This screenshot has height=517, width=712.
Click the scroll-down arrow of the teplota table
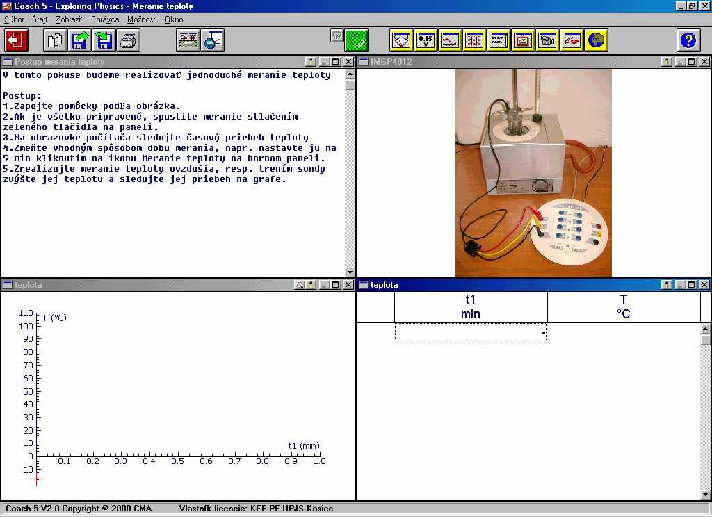pyautogui.click(x=705, y=495)
